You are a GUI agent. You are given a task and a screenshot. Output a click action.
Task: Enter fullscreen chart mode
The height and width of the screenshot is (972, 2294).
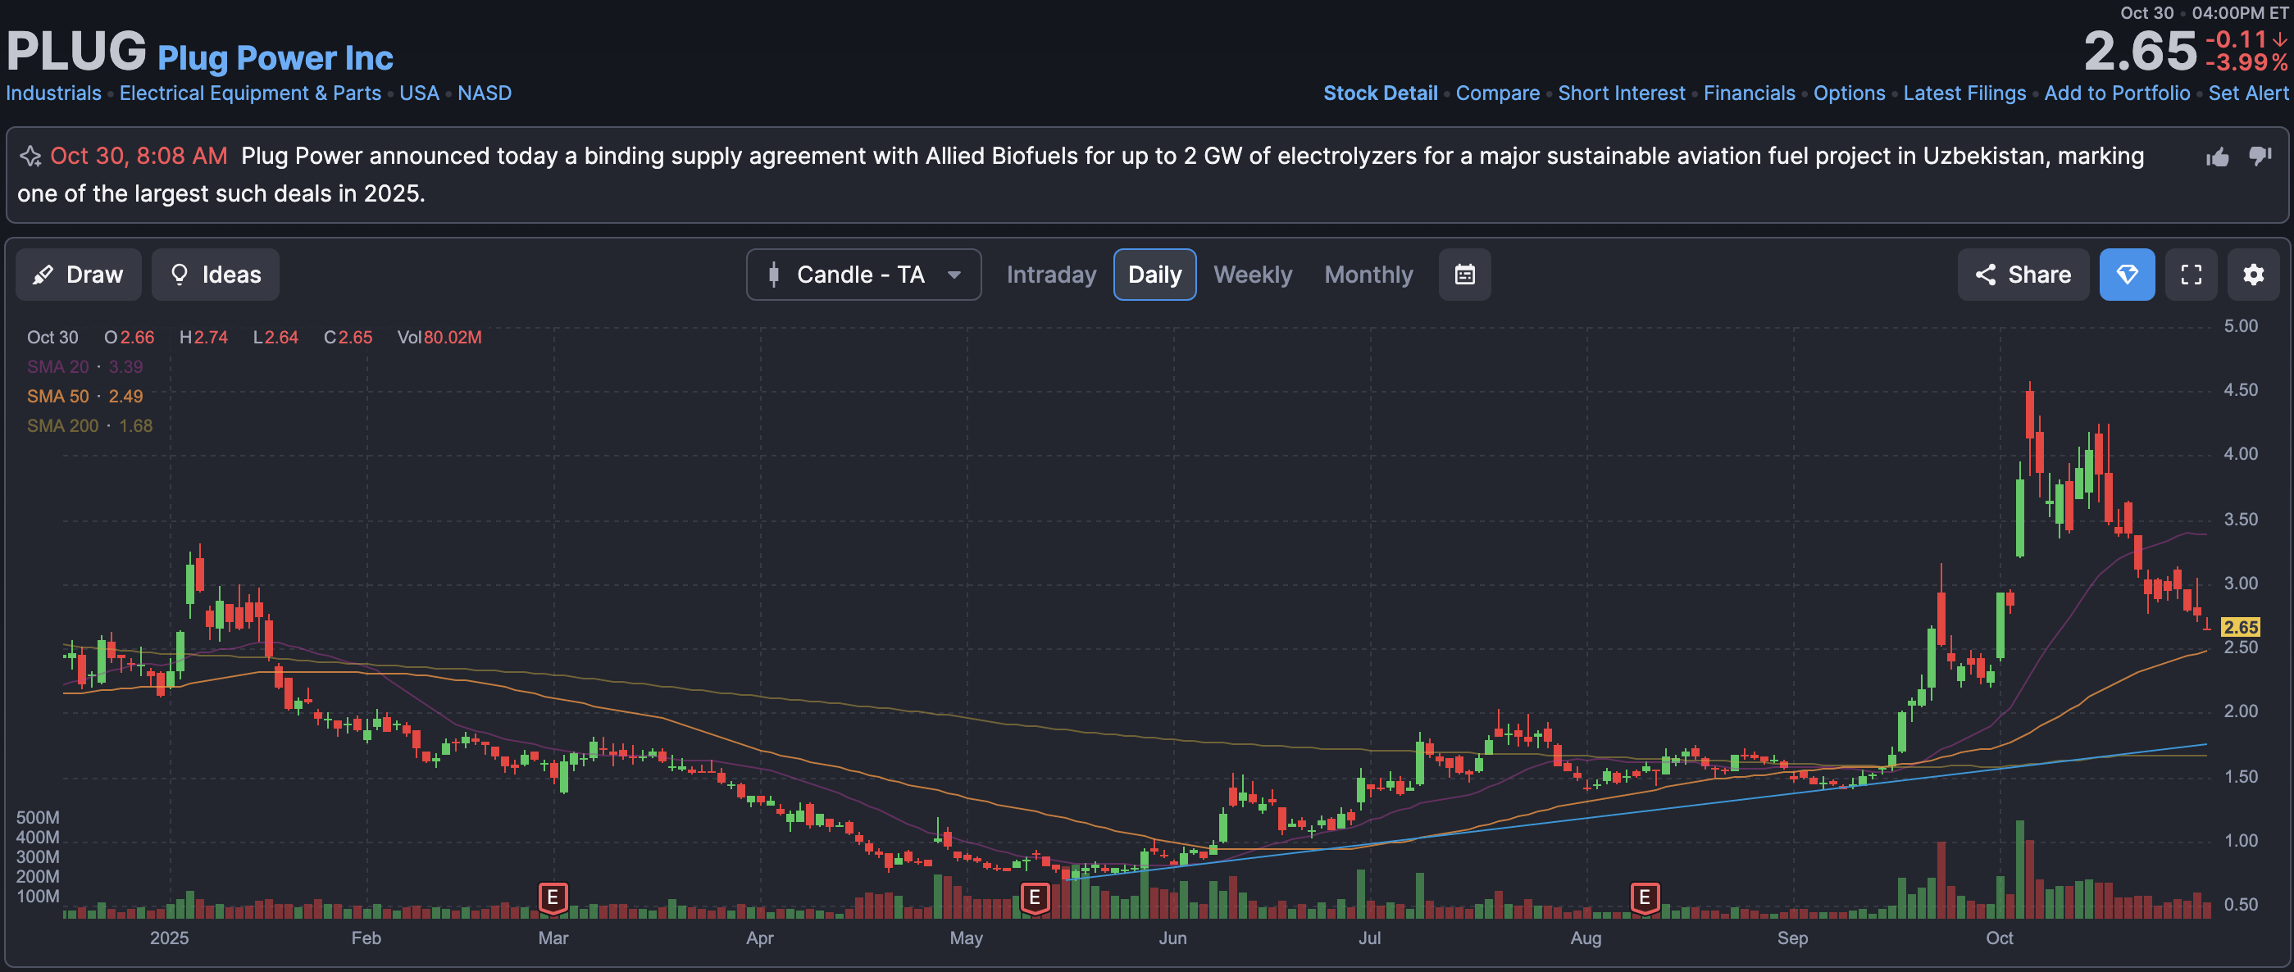click(2191, 275)
